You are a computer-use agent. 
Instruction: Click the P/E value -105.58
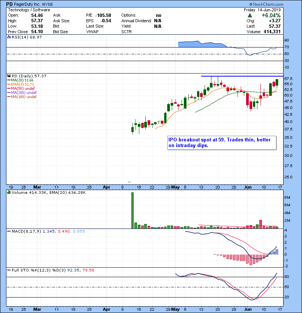point(103,15)
